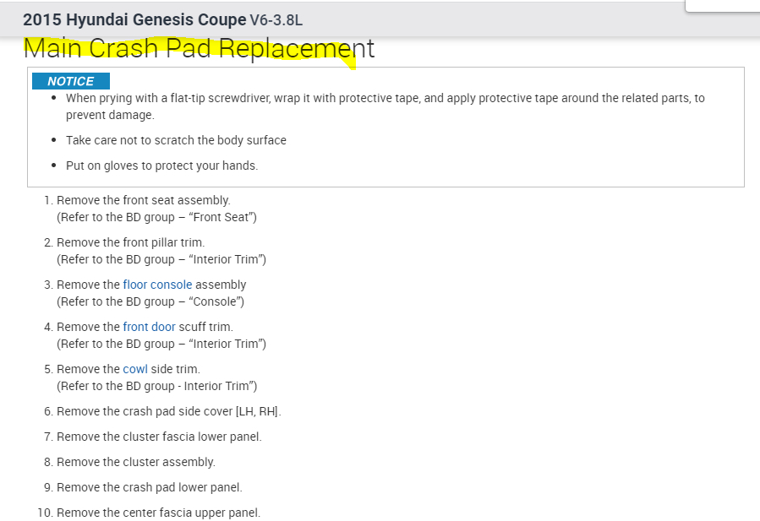Click the white panel in top-right corner
Viewport: 760px width, 521px height.
tap(722, 5)
